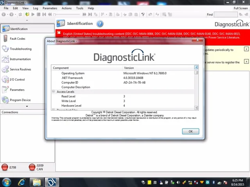Click the log playback position slider
This screenshot has width=250, height=187.
pyautogui.click(x=67, y=14)
